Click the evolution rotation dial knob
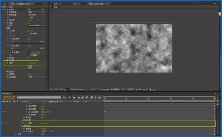Viewport: 222px width, 137px height. [x=30, y=67]
